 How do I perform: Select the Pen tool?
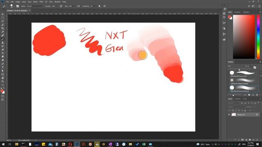(x=2, y=64)
